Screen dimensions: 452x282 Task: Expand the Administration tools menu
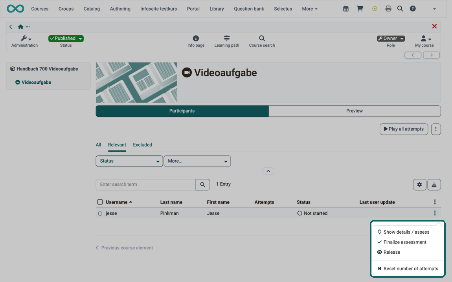tap(24, 41)
